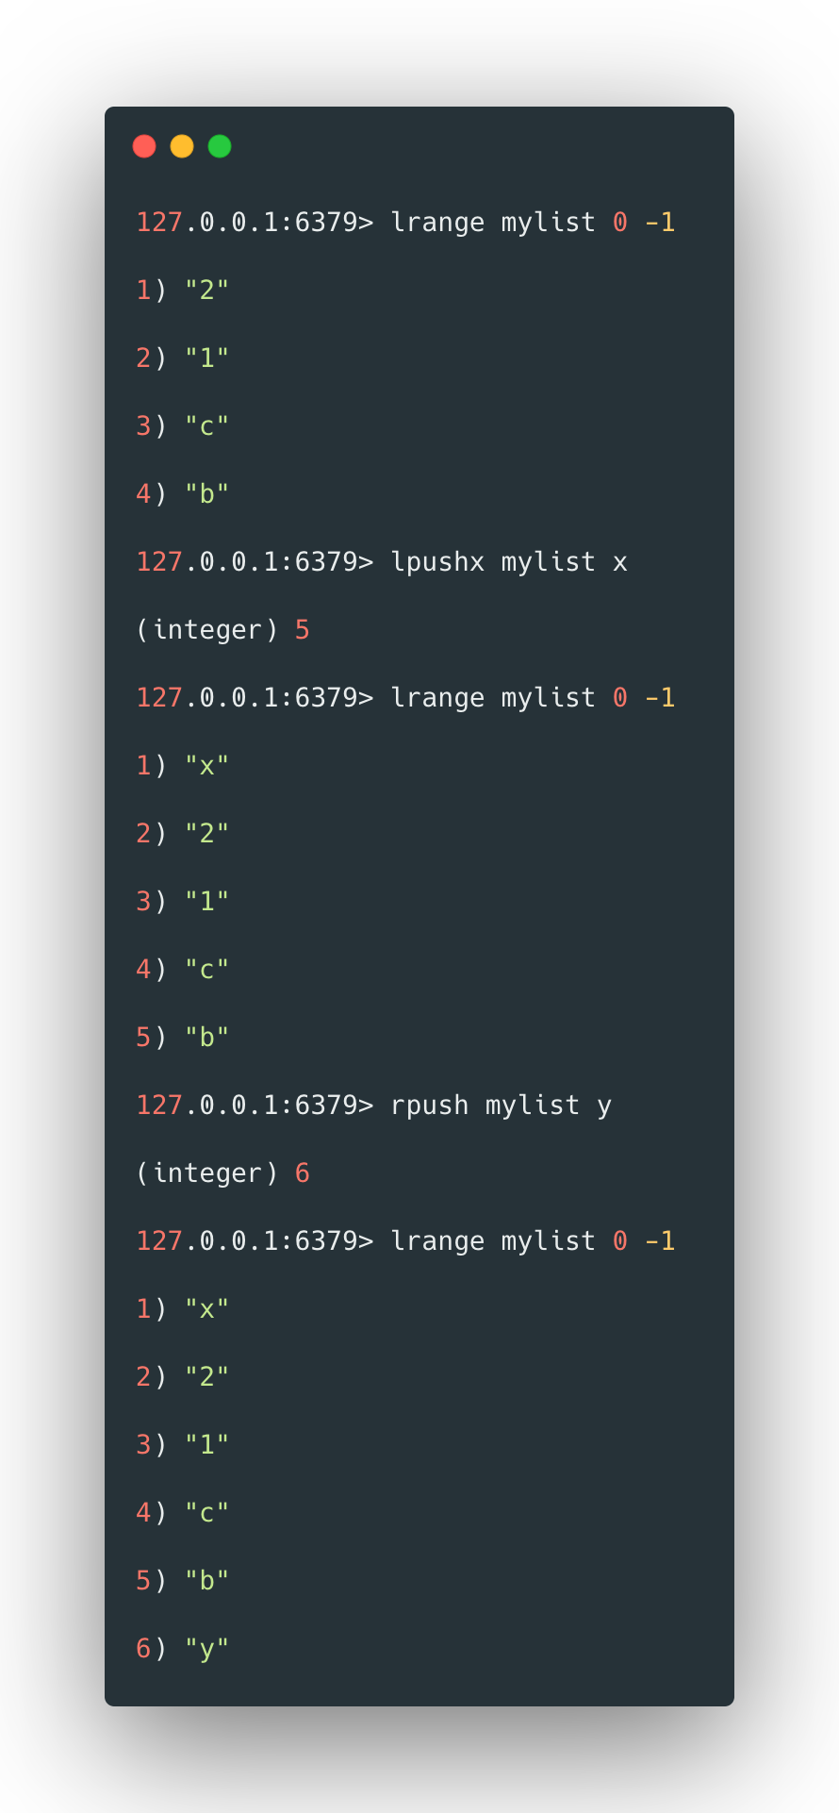Click the prompt before the rpush command

(255, 1106)
